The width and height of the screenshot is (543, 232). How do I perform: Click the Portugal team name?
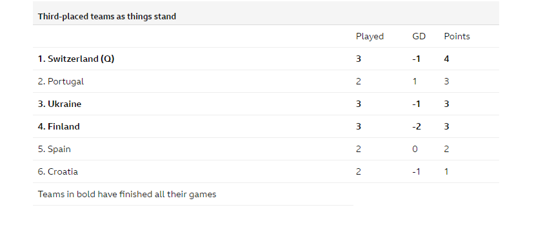click(66, 81)
